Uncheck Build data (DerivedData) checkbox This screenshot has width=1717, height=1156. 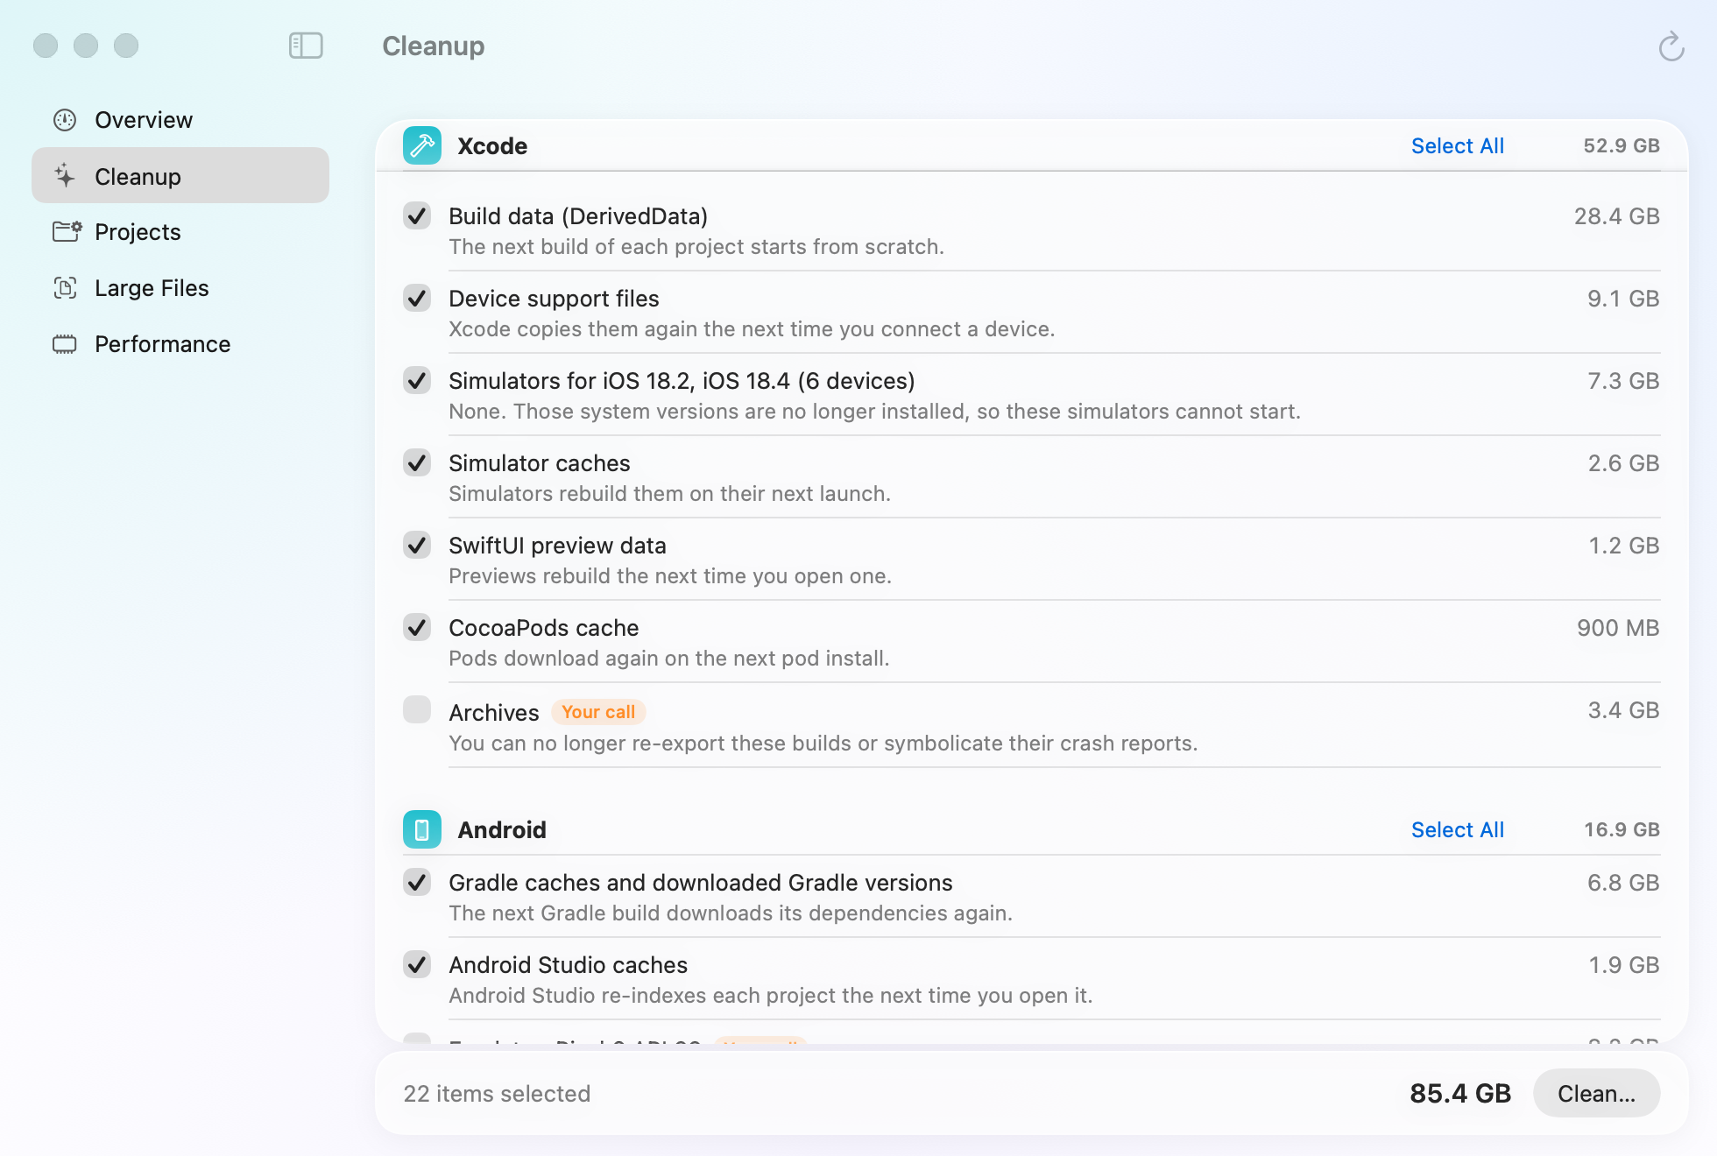coord(417,215)
